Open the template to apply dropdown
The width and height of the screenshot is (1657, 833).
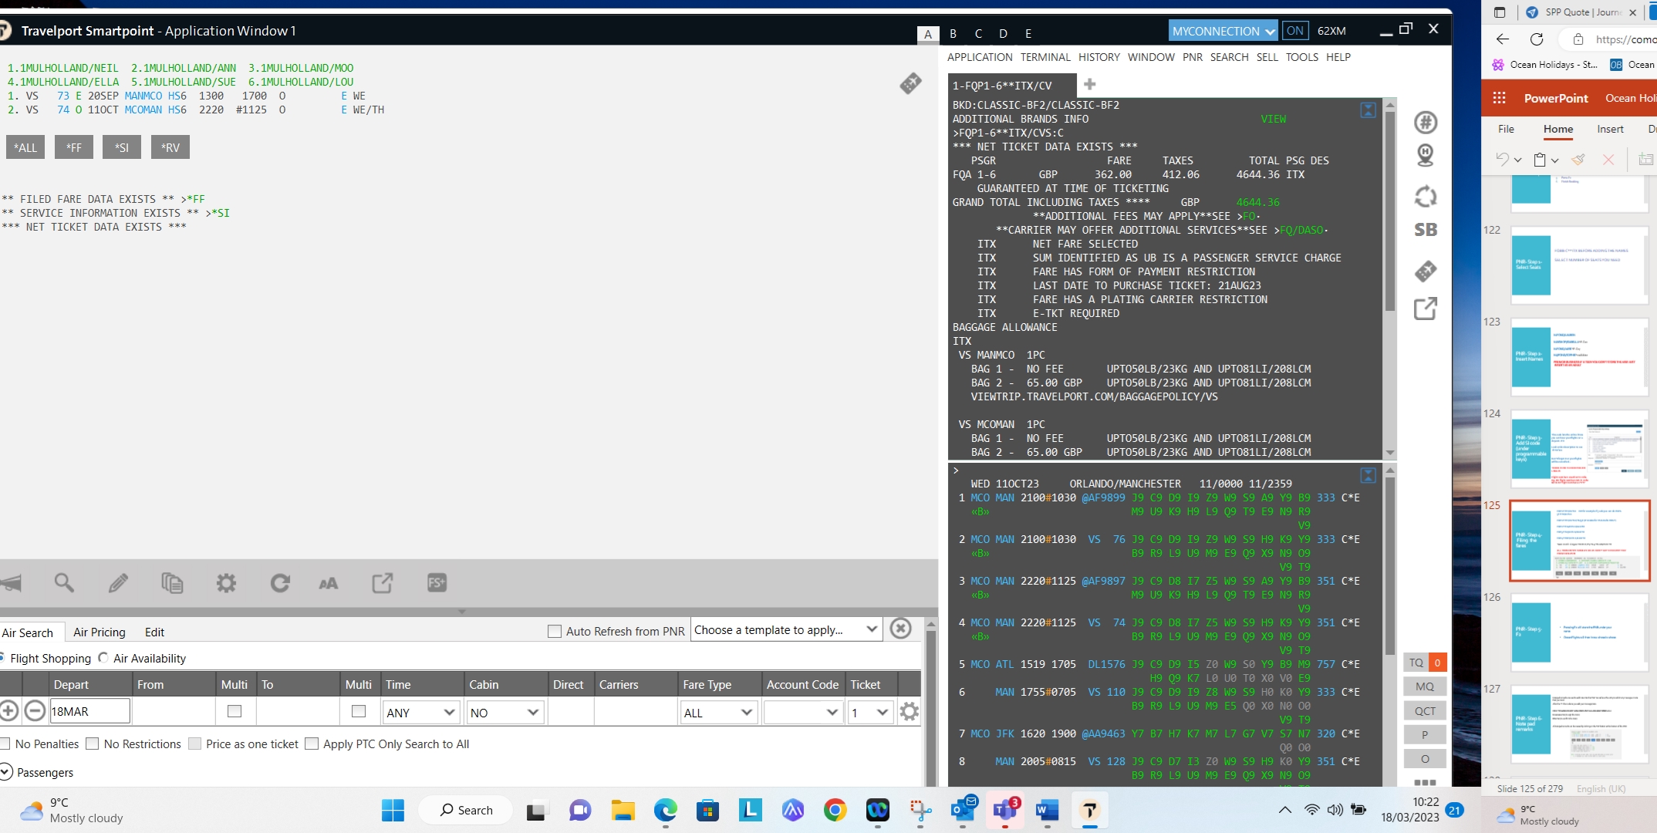coord(785,629)
